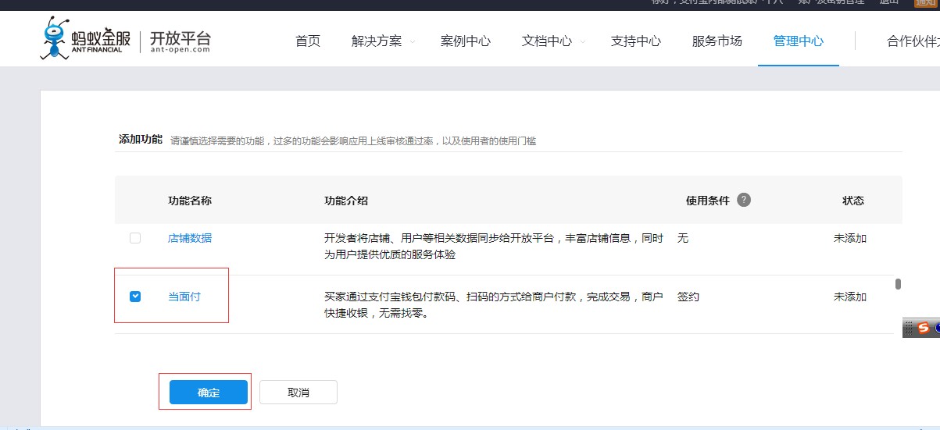Click the orange 通知 notification badge

pos(926,2)
